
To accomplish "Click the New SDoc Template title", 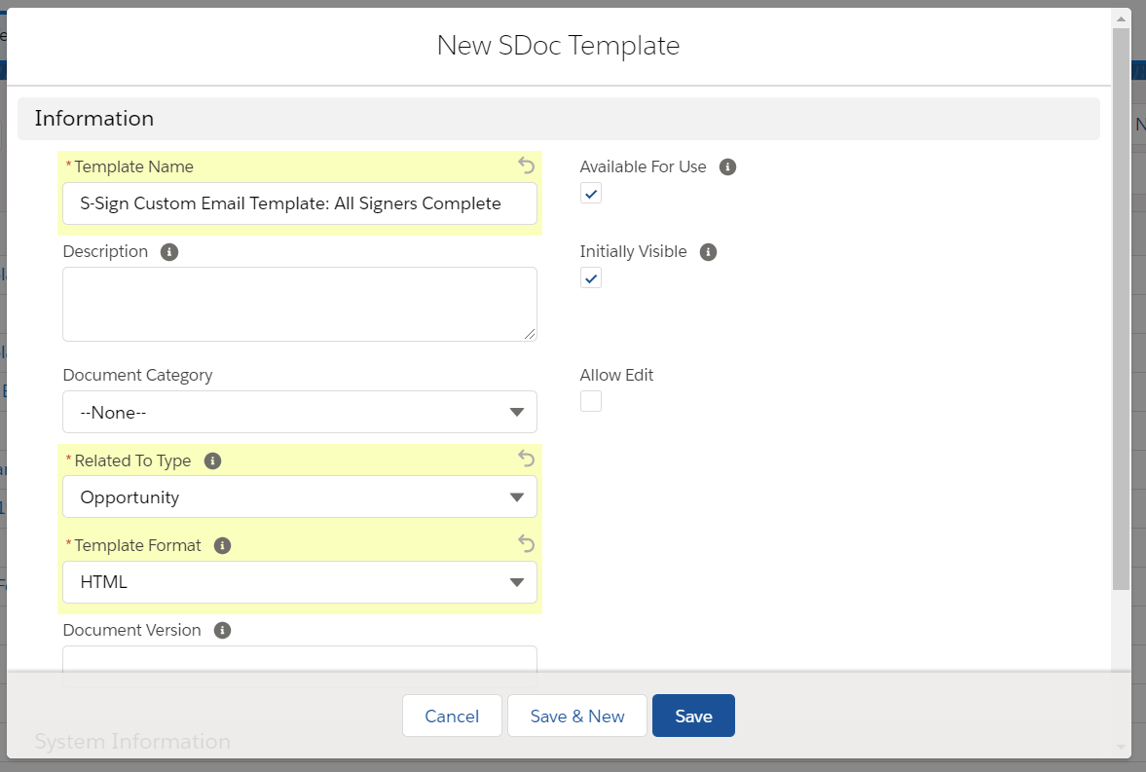I will (558, 46).
